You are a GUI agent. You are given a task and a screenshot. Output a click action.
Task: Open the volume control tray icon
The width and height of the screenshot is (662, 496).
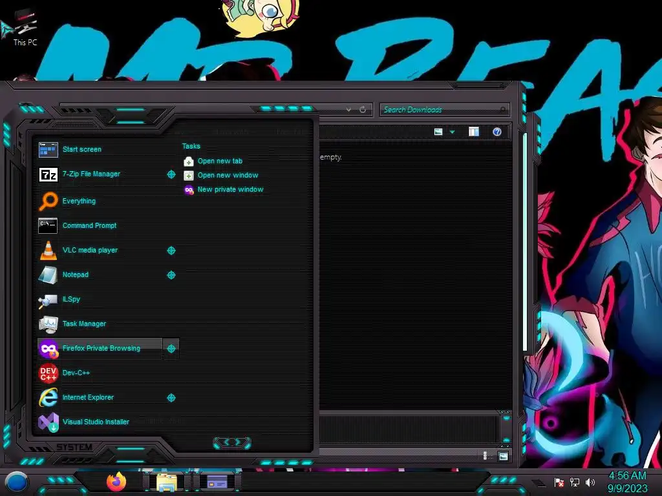tap(590, 482)
